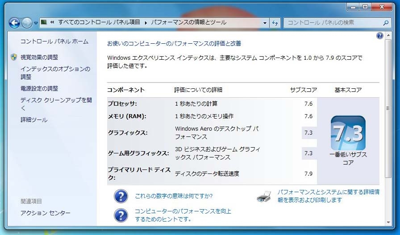The height and width of the screenshot is (235, 400).
Task: Click the shield icon beside 視覚効果の調整
Action: pos(14,57)
